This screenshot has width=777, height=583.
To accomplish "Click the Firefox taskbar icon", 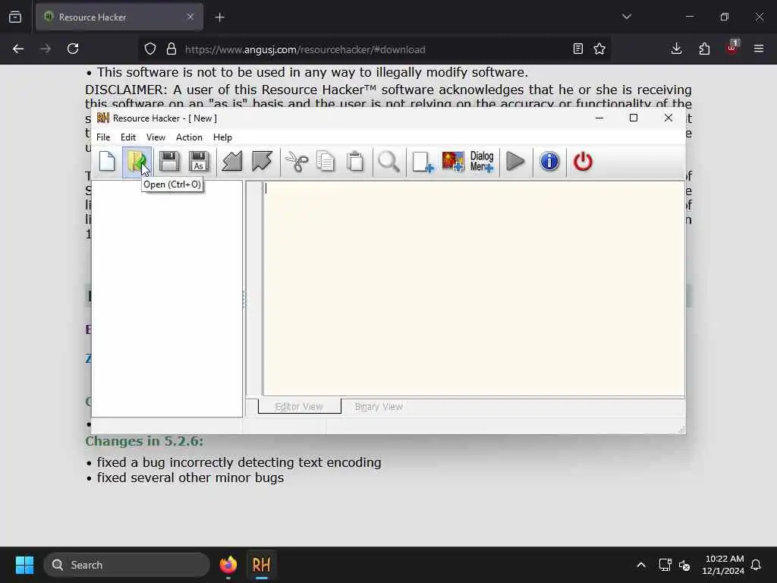I will (x=228, y=565).
